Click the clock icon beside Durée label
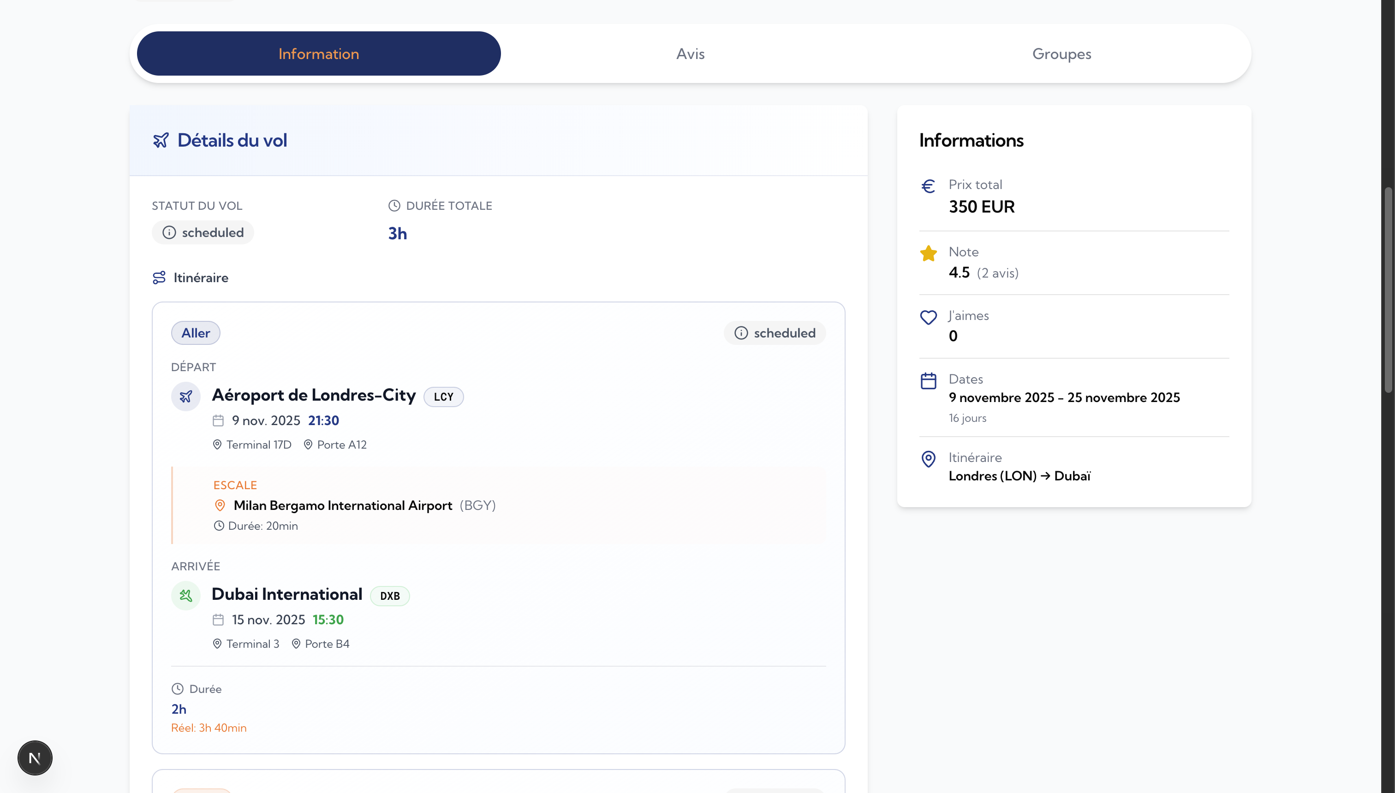The image size is (1395, 793). click(x=178, y=689)
